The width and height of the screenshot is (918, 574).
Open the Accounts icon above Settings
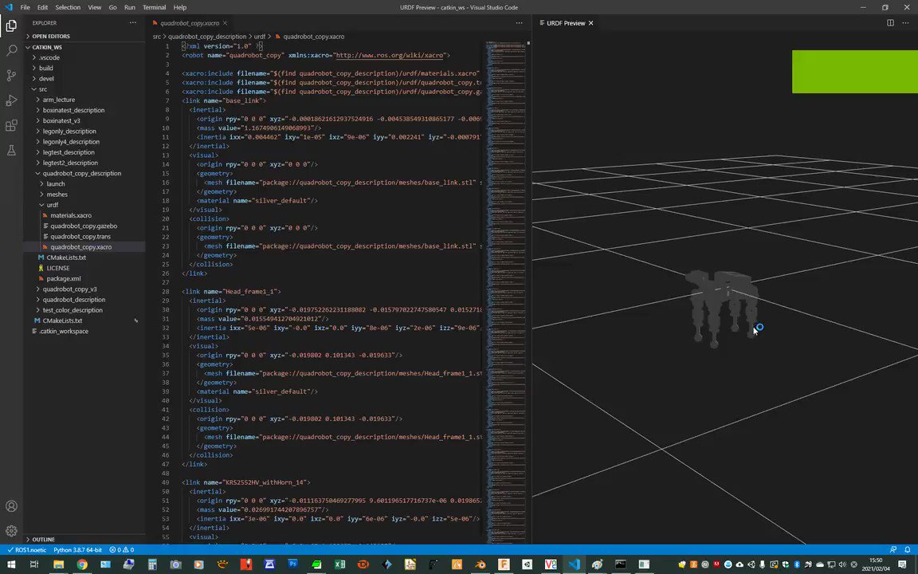11,506
